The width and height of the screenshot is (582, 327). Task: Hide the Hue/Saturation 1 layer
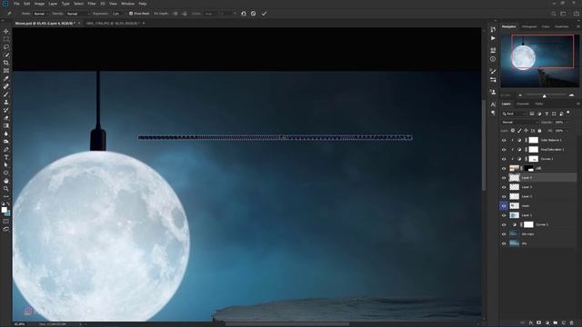pyautogui.click(x=504, y=149)
